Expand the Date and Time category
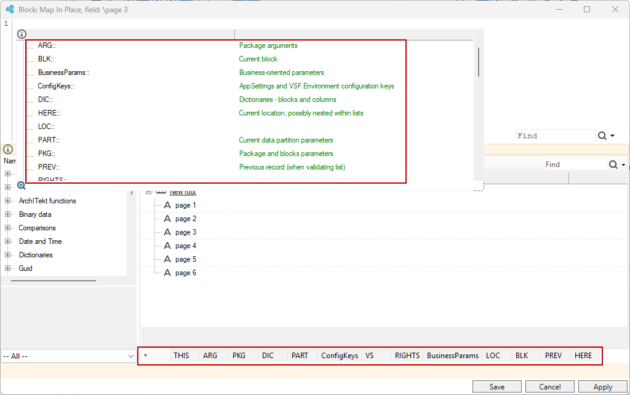Screen dimensions: 630x395 pyautogui.click(x=7, y=241)
